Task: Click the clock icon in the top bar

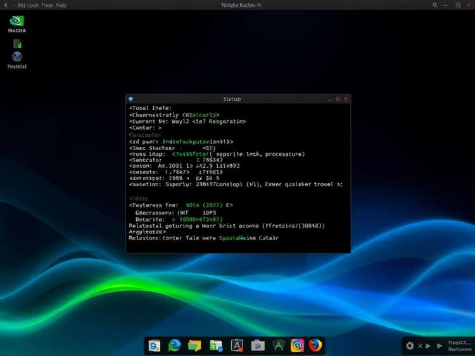Action: pos(458,5)
